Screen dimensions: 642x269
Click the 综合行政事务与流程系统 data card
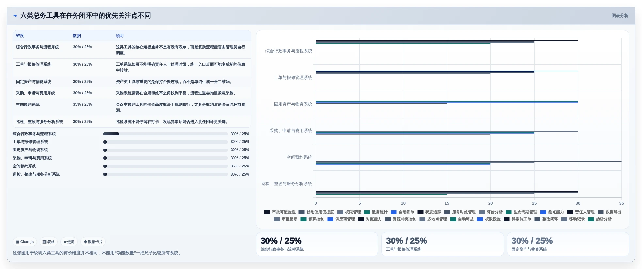317,244
